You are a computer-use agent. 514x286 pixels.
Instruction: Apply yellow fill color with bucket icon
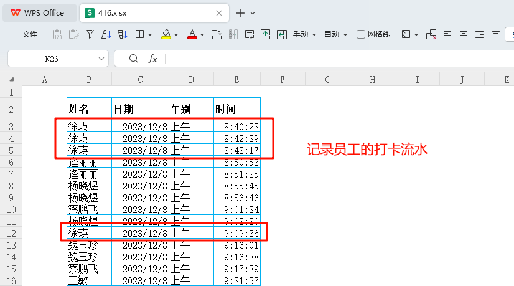166,34
